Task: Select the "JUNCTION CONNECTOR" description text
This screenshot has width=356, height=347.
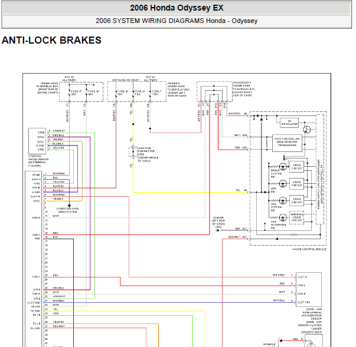Action: [148, 154]
